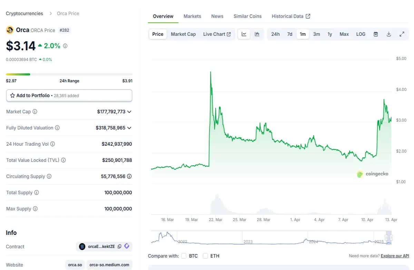This screenshot has width=414, height=270.
Task: Click right handle of the timeline navigator
Action: click(391, 237)
